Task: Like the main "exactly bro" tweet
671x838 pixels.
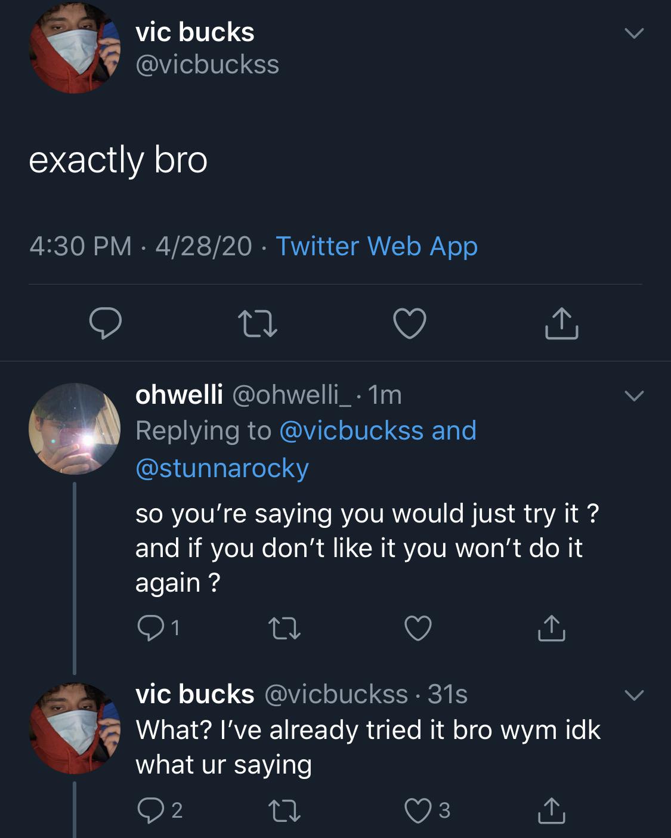Action: [x=410, y=323]
